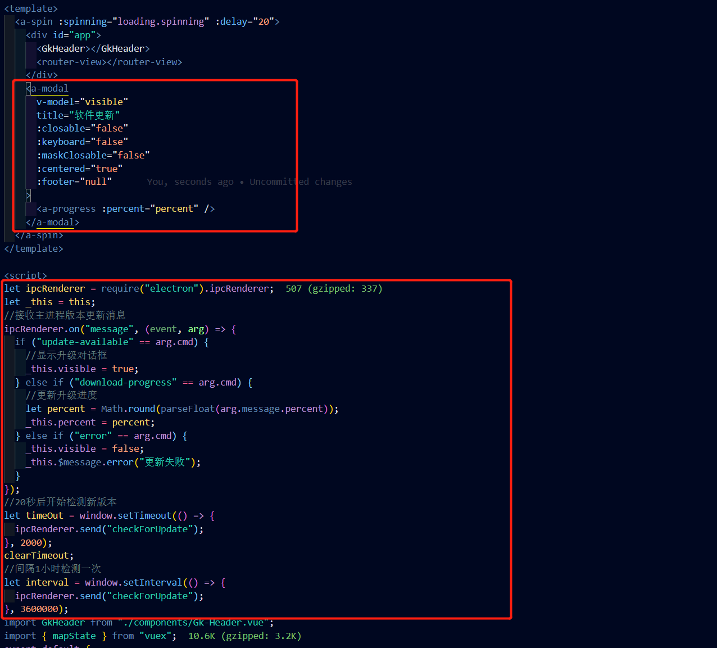Click the else if ("error" == arg.cmd) line

coord(102,436)
